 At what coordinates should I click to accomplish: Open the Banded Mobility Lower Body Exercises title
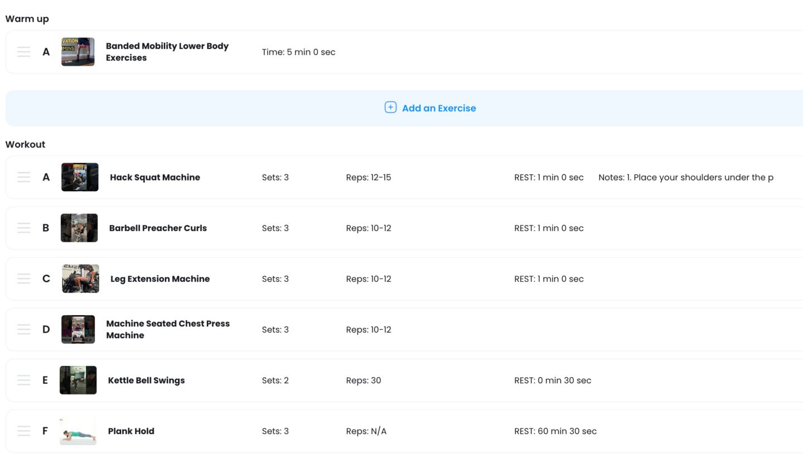coord(167,52)
